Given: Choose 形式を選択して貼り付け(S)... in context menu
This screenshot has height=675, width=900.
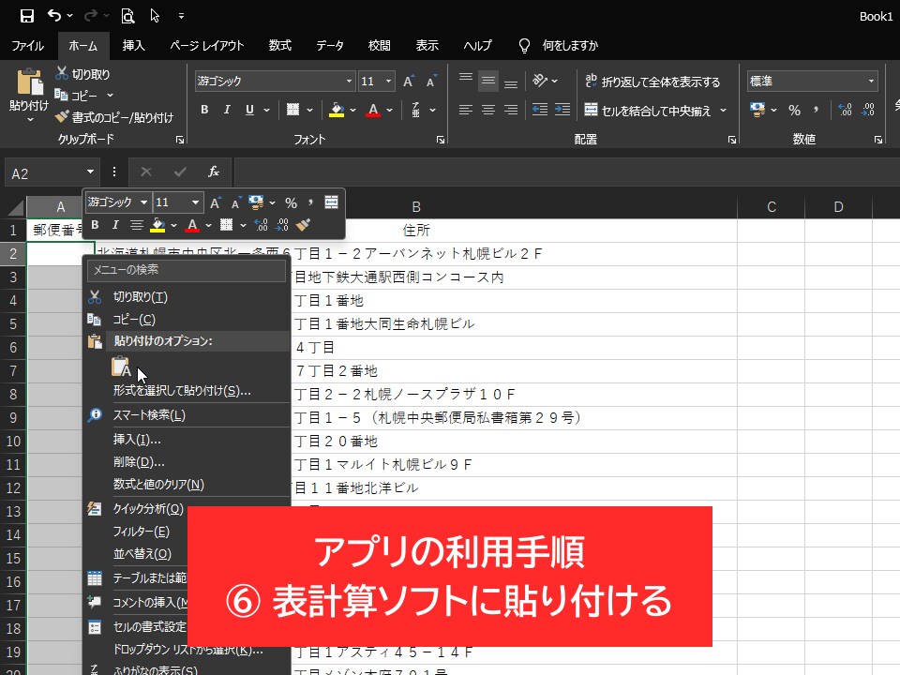Looking at the screenshot, I should pyautogui.click(x=187, y=391).
